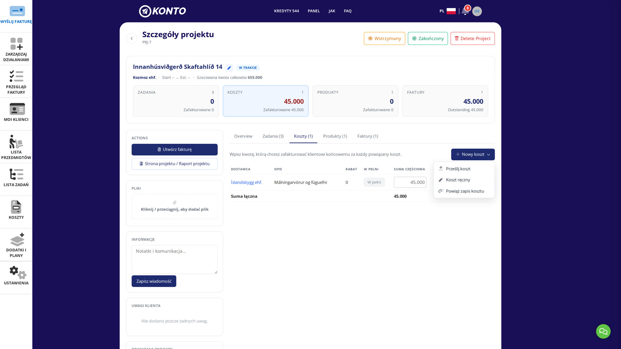The width and height of the screenshot is (621, 349).
Task: Collapse the Nowy koszt dropdown
Action: pyautogui.click(x=473, y=154)
